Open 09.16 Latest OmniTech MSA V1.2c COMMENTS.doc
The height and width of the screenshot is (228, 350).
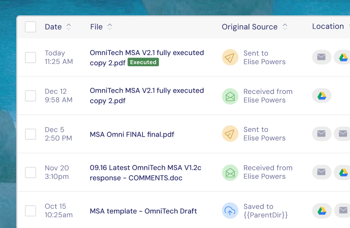click(x=145, y=172)
